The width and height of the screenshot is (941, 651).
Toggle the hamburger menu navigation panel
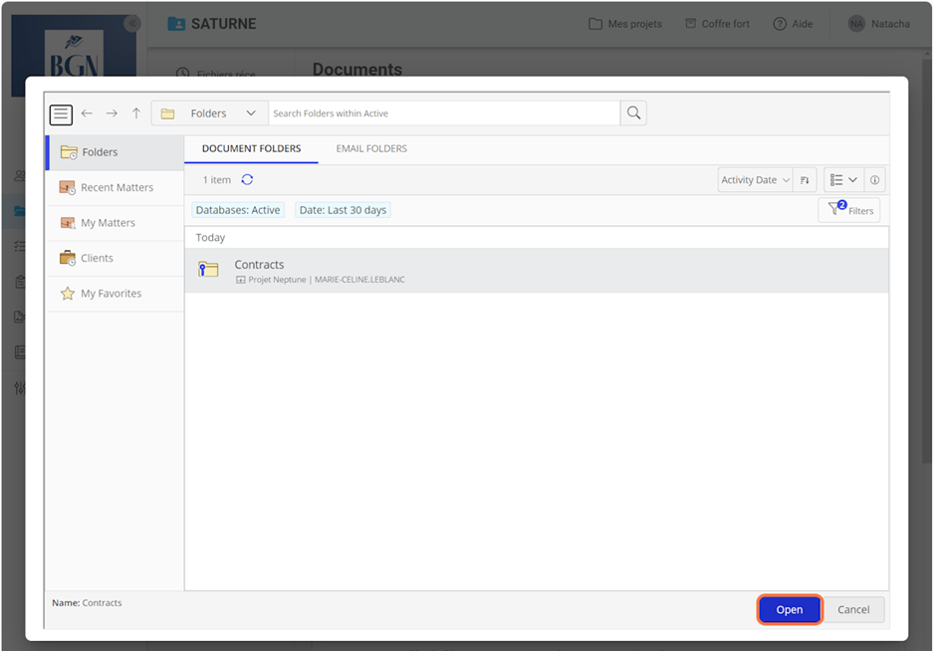click(x=61, y=113)
